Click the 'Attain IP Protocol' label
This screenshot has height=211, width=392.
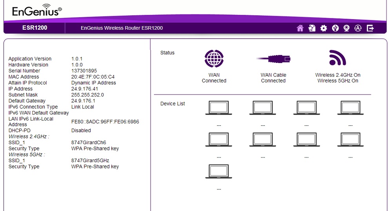(x=27, y=83)
